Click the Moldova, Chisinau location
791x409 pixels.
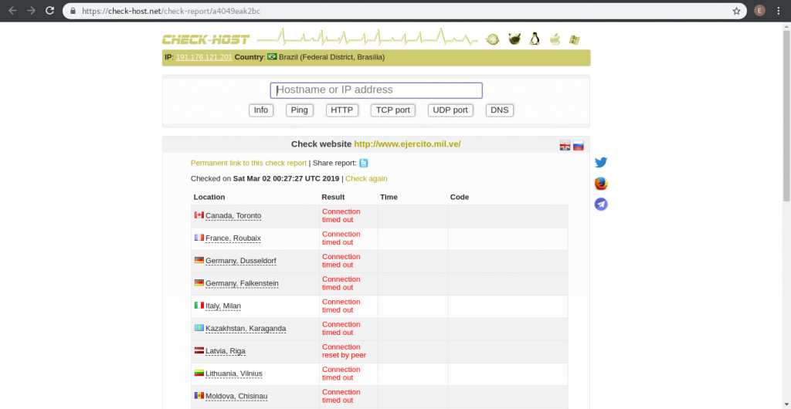(235, 396)
